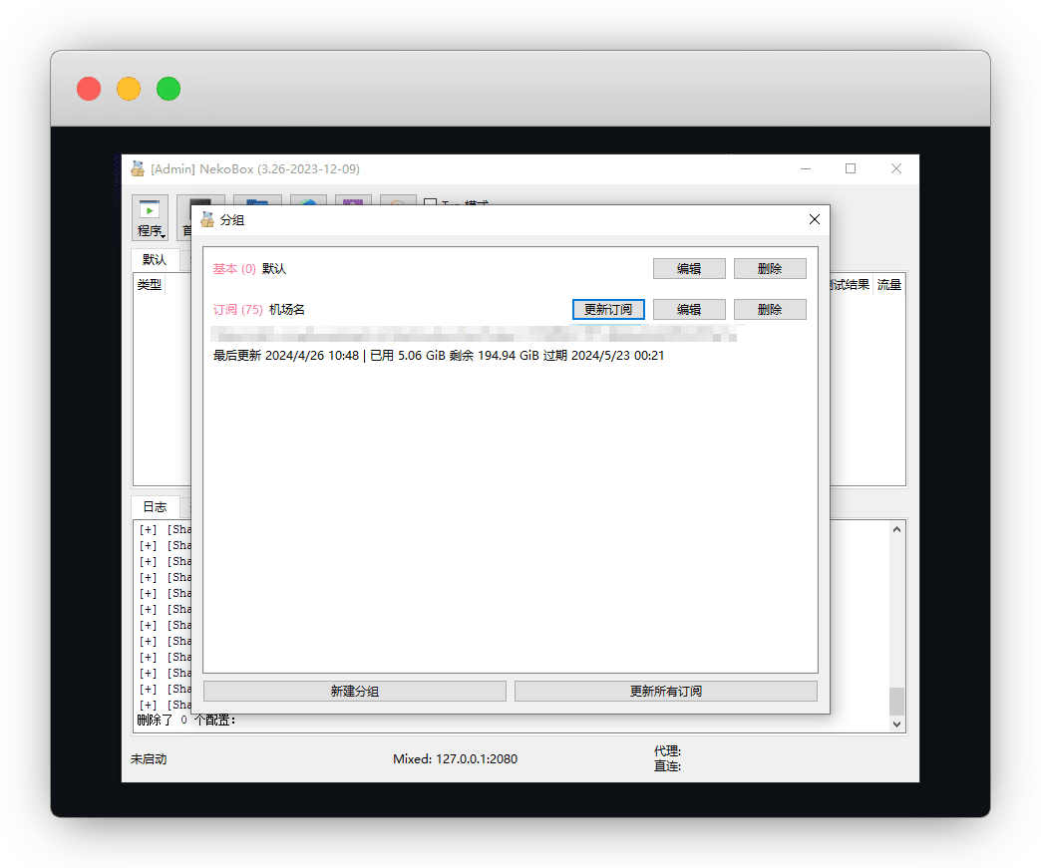The image size is (1041, 868).
Task: Click 更新订阅 for the 机场名 subscription
Action: [x=608, y=310]
